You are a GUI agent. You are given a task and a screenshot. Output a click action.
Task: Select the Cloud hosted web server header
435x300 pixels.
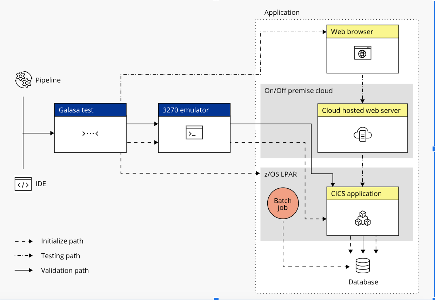coord(362,110)
